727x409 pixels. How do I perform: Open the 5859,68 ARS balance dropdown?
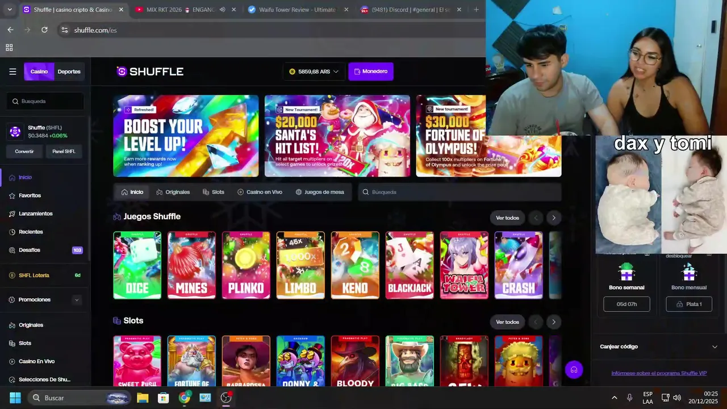pyautogui.click(x=314, y=72)
